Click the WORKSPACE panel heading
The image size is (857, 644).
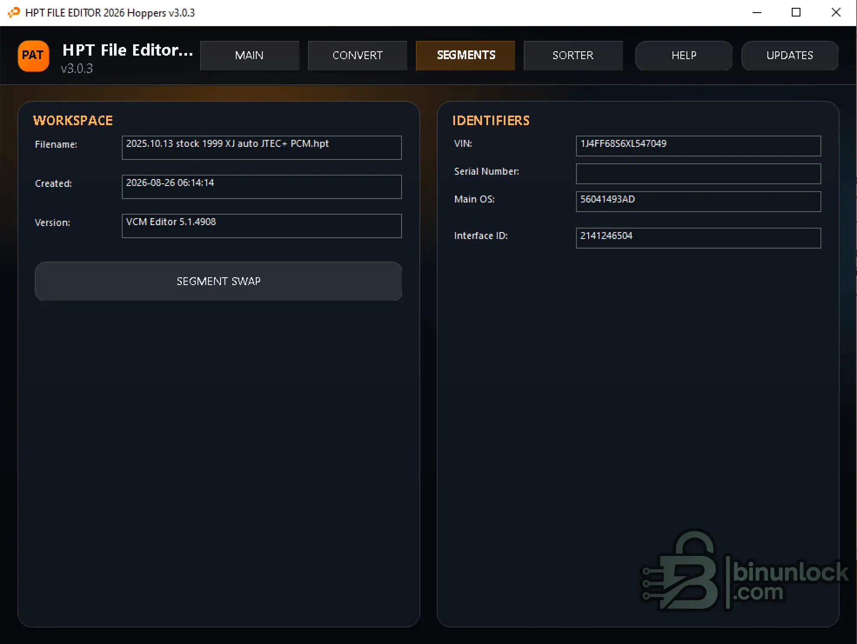[73, 120]
